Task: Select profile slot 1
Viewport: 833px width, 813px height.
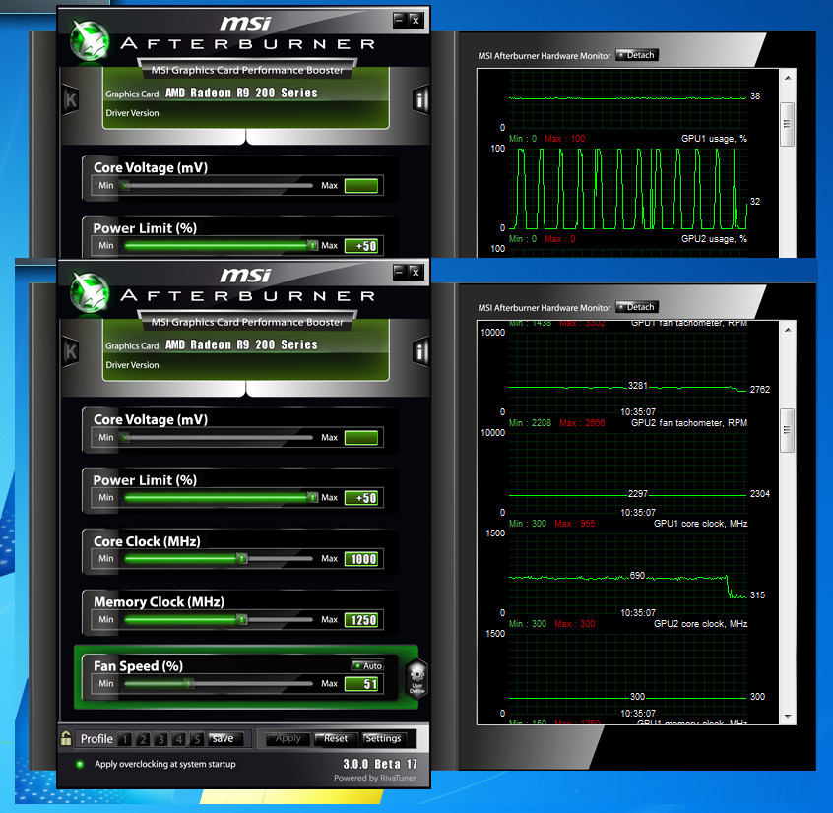Action: point(125,738)
